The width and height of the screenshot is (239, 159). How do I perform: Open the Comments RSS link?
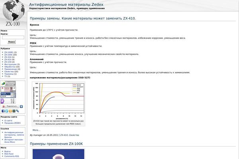pyautogui.click(x=12, y=156)
